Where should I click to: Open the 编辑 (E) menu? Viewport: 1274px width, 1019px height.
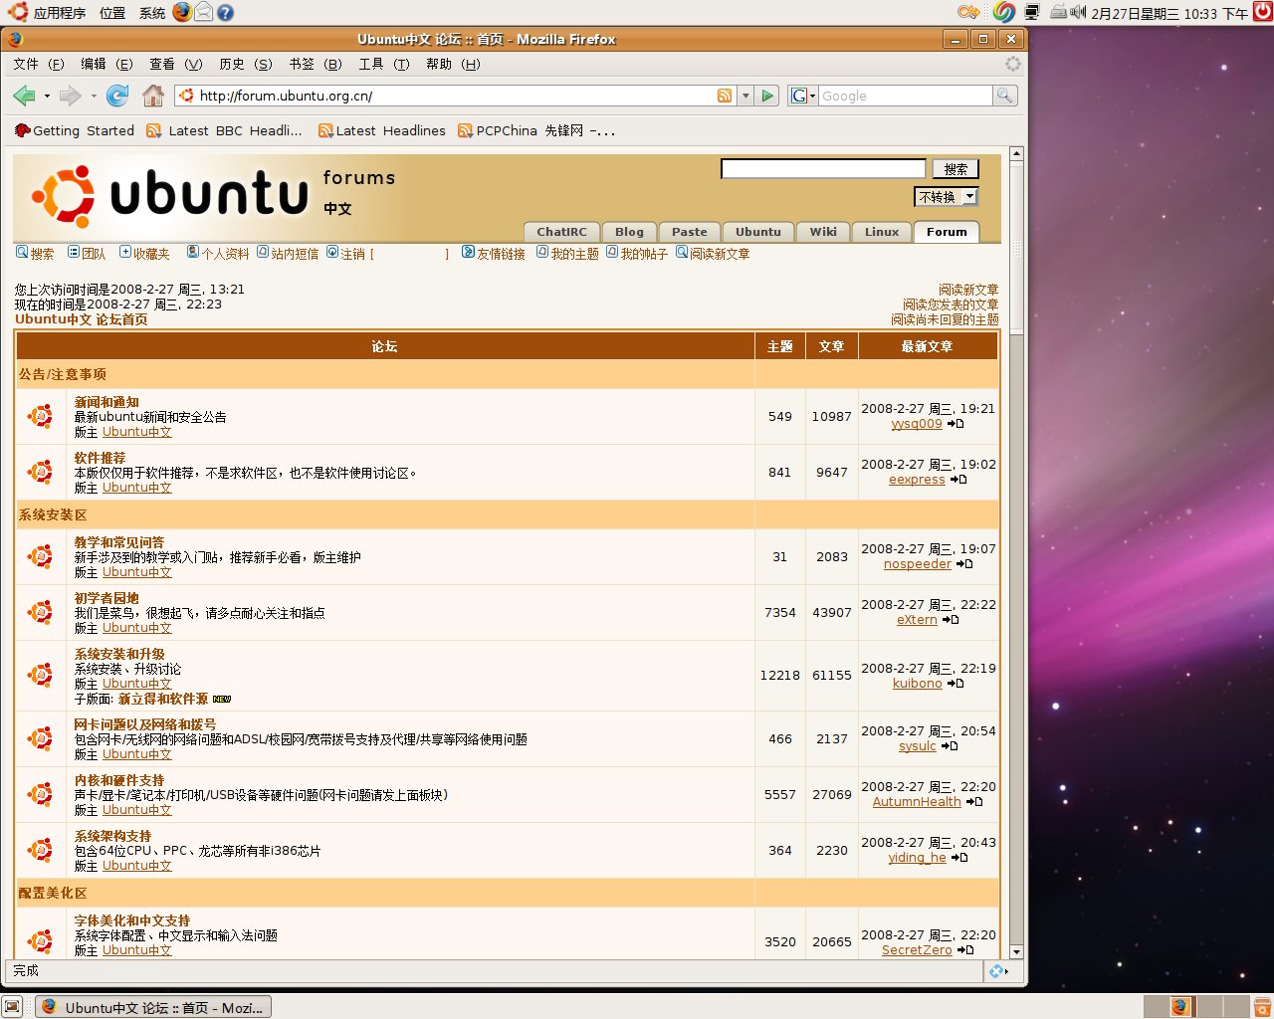click(x=106, y=64)
